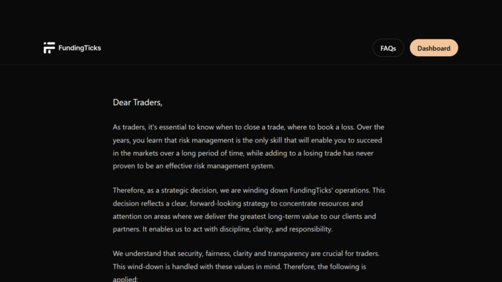Click the "Dear Traders," greeting

click(137, 102)
